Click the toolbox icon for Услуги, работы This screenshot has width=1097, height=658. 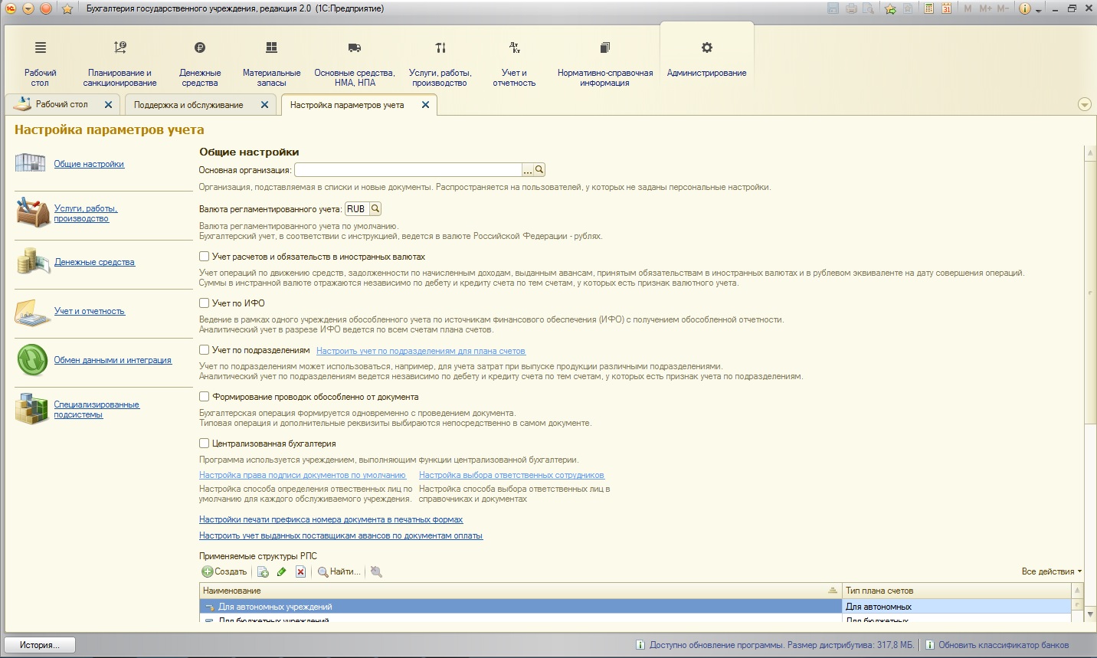point(33,212)
